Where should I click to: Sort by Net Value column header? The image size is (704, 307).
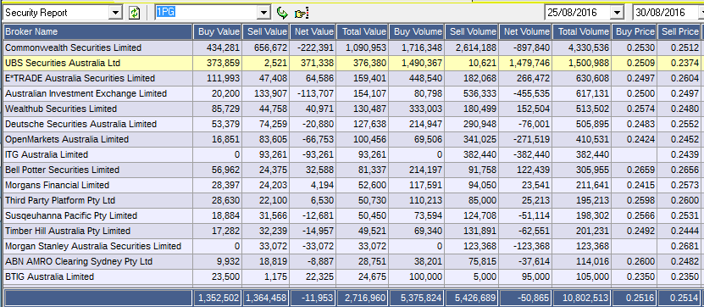pyautogui.click(x=313, y=32)
